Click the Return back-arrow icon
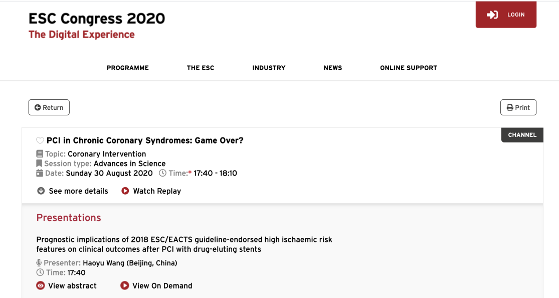Viewport: 559px width, 298px height. [38, 107]
